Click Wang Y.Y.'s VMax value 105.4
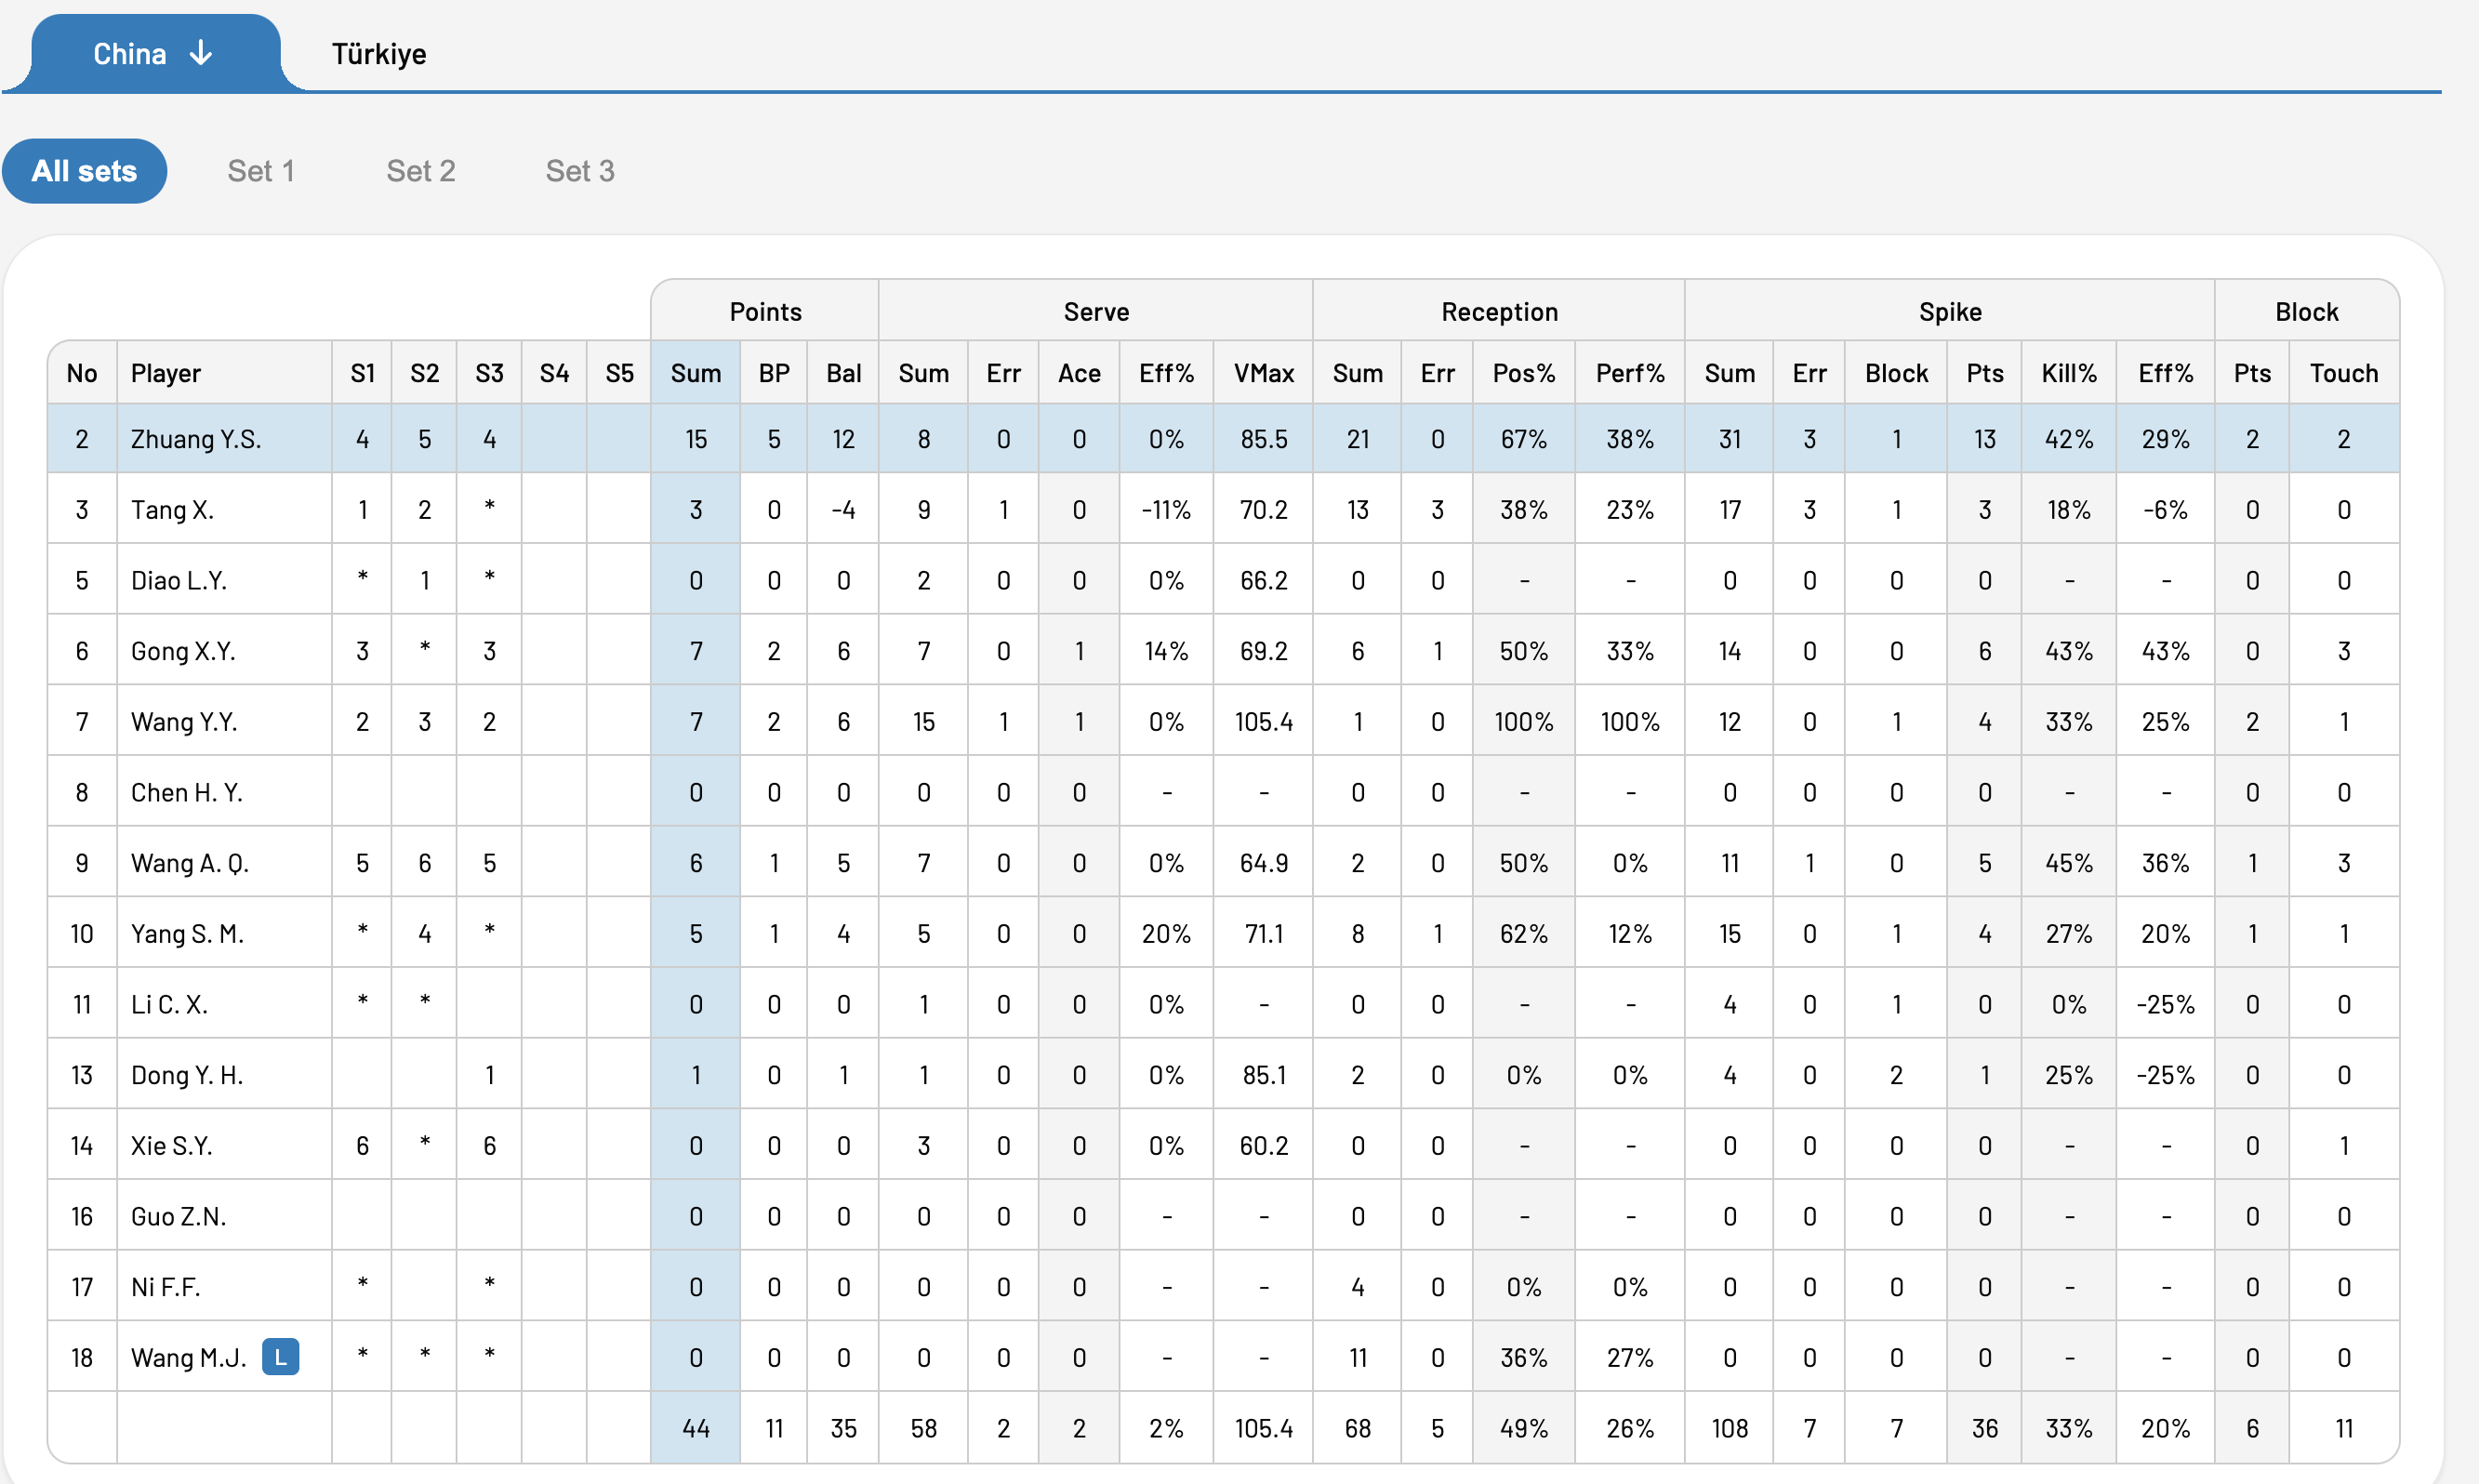This screenshot has width=2479, height=1484. tap(1264, 722)
